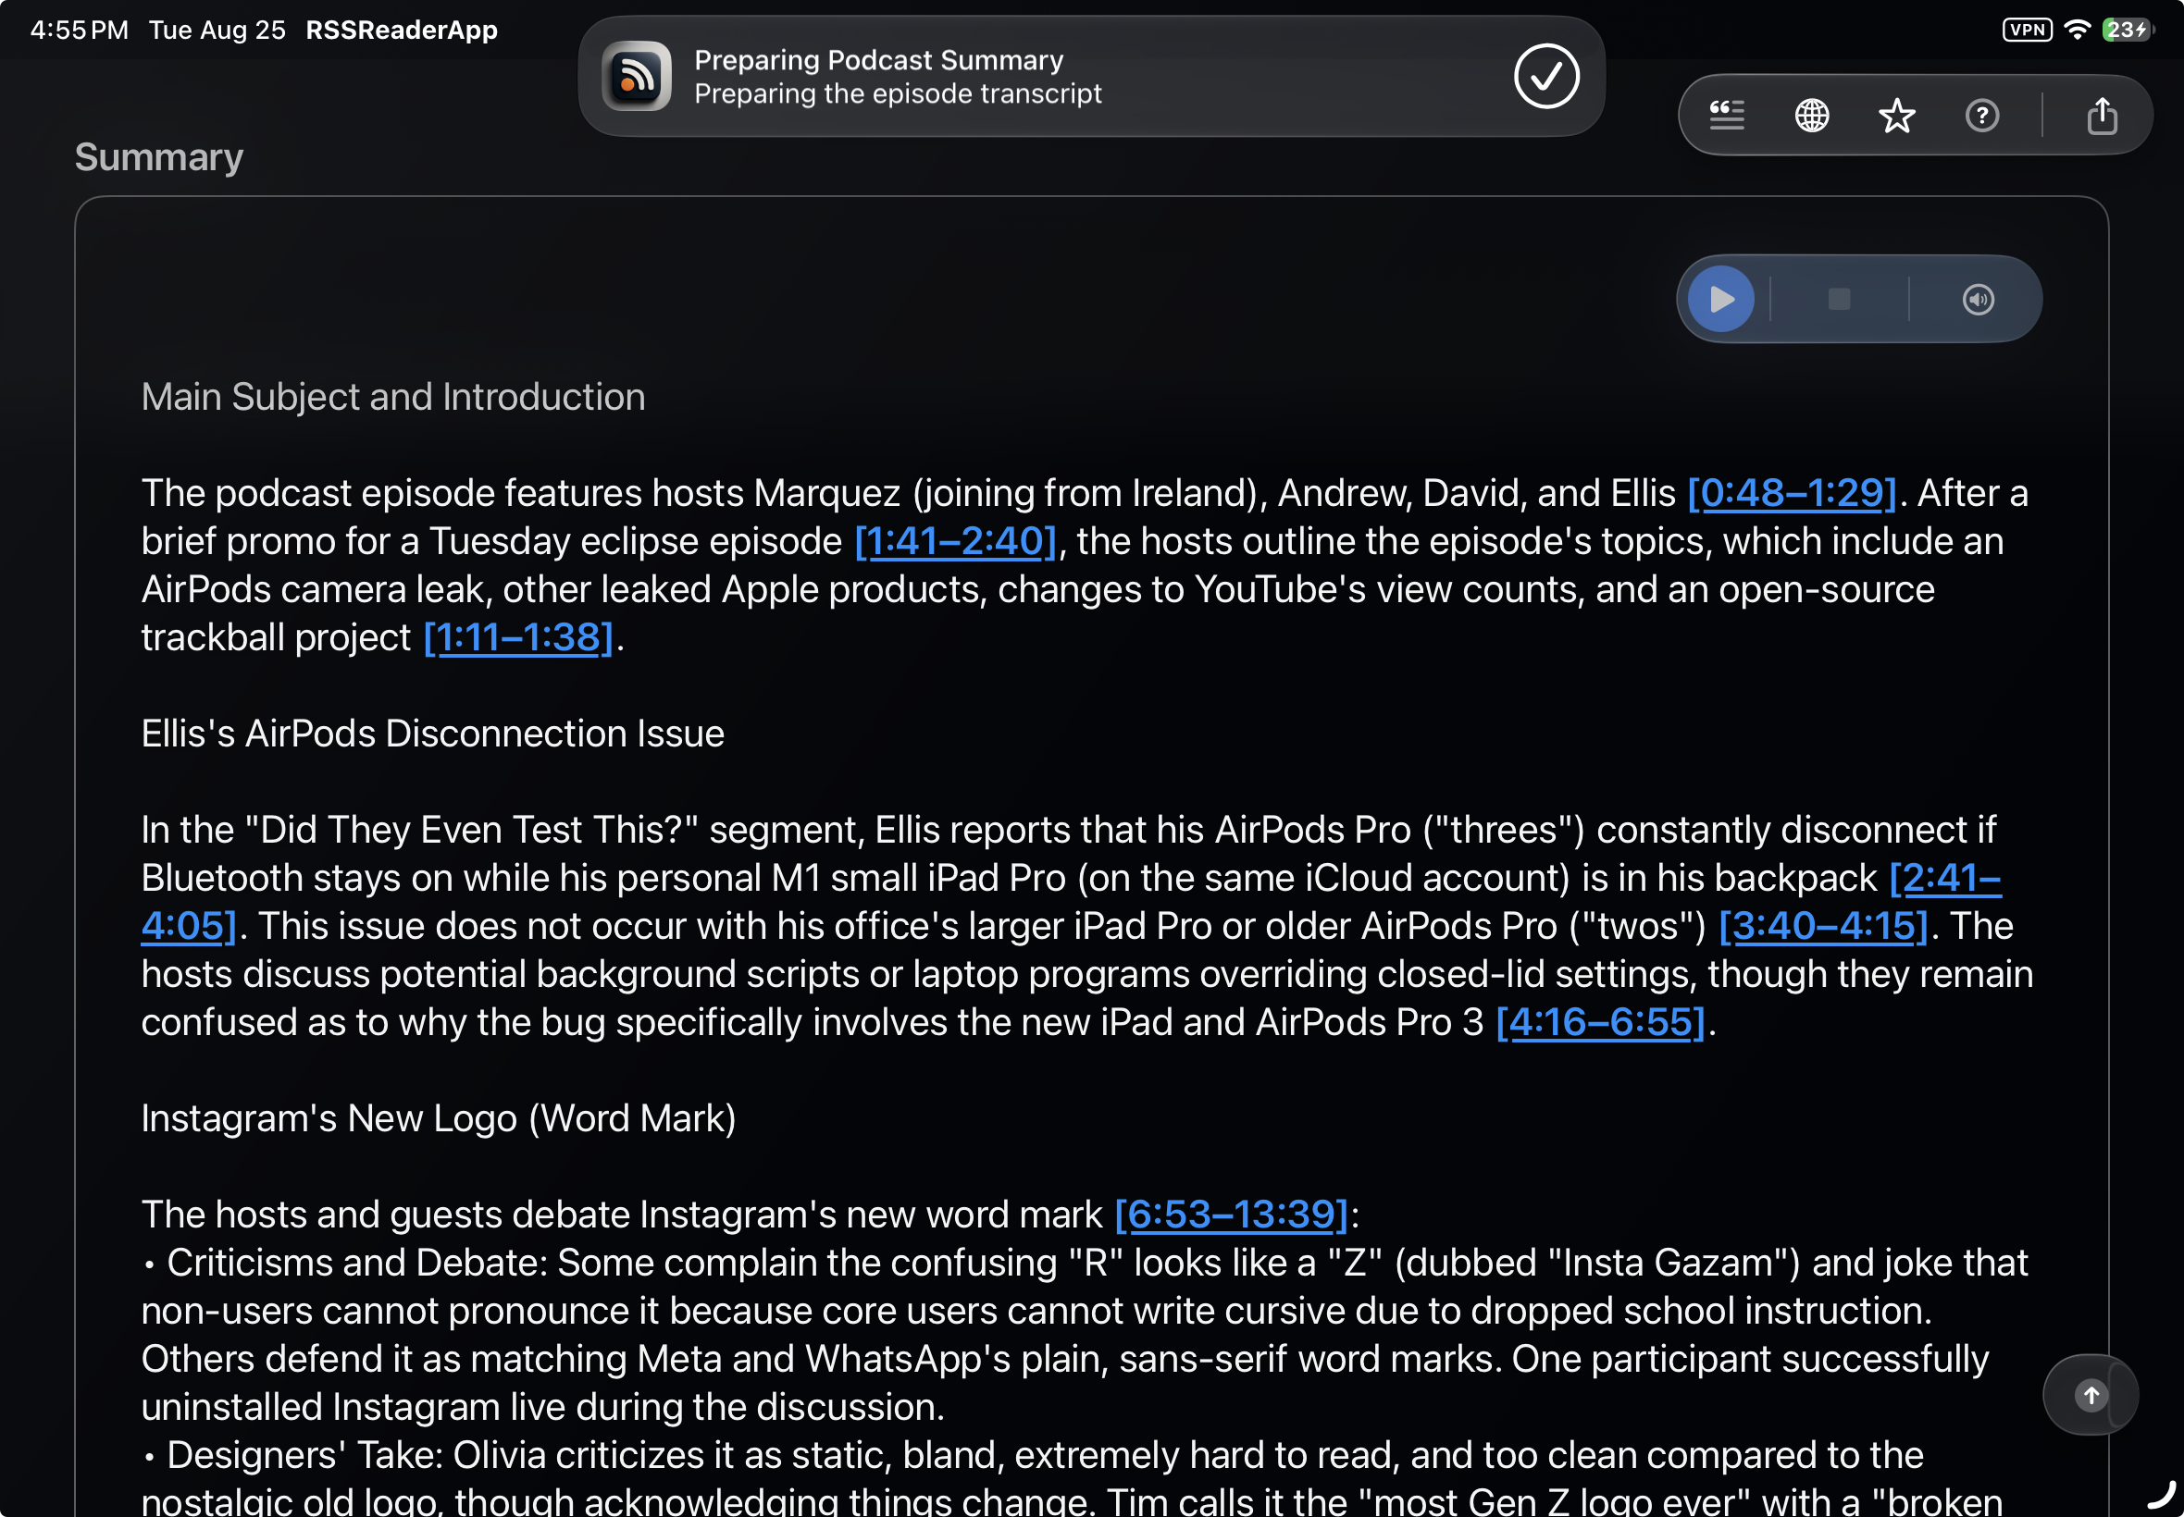The width and height of the screenshot is (2184, 1517).
Task: Open timestamp link [6:53–13:39]
Action: coord(1232,1214)
